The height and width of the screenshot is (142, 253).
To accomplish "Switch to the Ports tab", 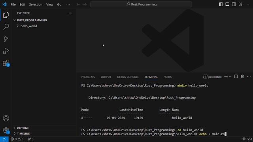I will [x=168, y=77].
